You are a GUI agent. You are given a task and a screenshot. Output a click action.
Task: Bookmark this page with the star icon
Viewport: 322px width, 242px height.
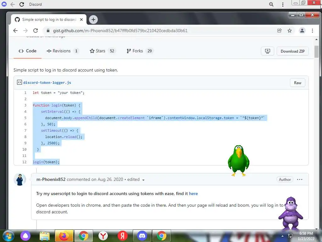290,31
